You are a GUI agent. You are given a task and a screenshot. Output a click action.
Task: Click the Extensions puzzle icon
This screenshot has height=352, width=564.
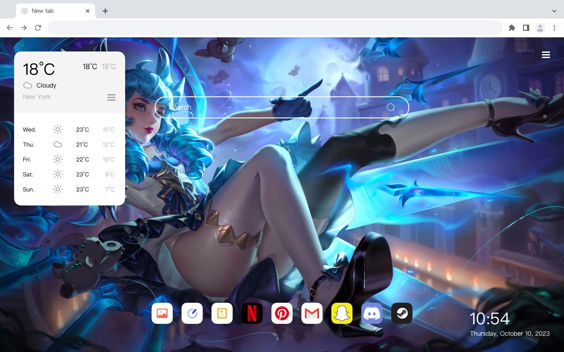[512, 28]
